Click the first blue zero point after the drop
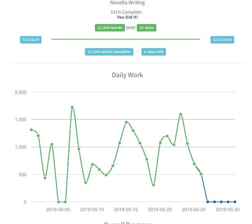 pyautogui.click(x=208, y=202)
